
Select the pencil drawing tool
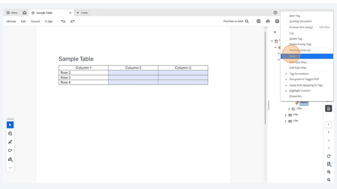[10, 142]
